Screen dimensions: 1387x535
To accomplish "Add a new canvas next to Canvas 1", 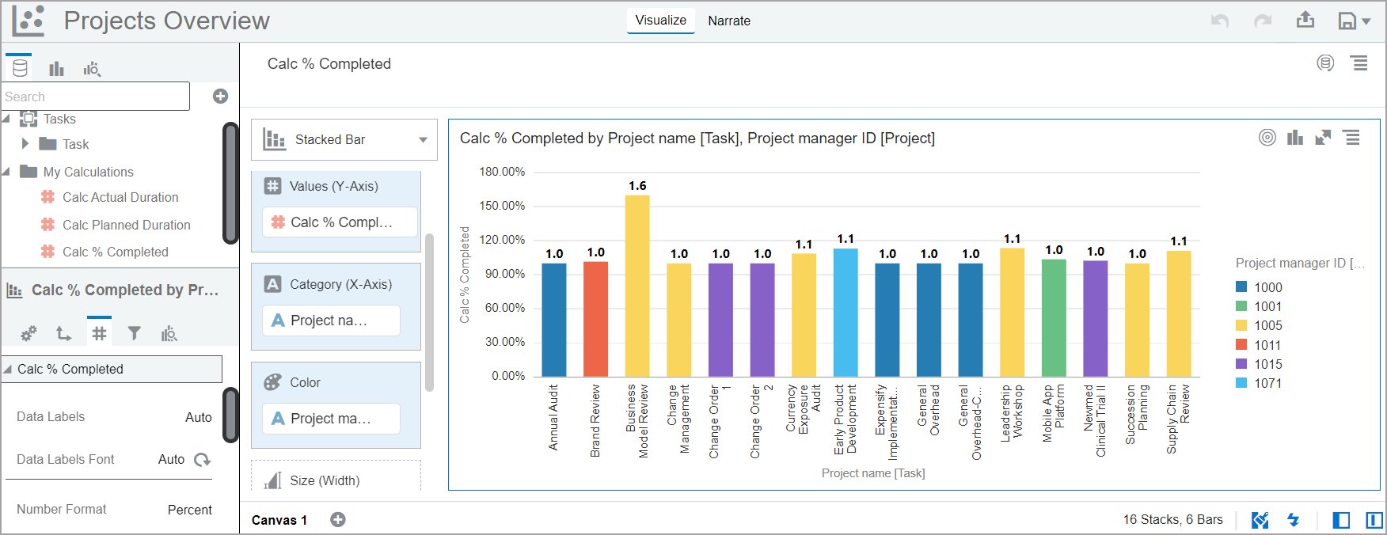I will coord(338,520).
